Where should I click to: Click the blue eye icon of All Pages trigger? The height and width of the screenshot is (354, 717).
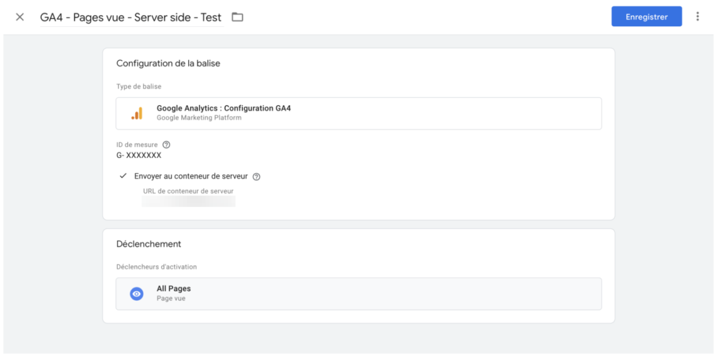pos(137,294)
